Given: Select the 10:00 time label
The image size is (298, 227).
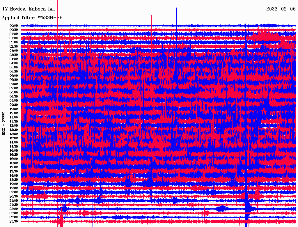Looking at the screenshot, I should [14, 109].
